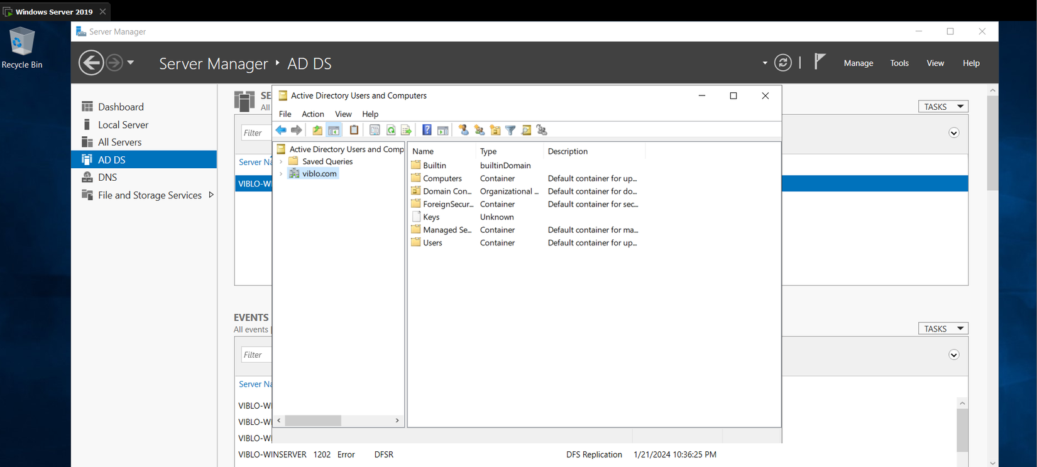The height and width of the screenshot is (467, 1037).
Task: Click the Export List toolbar icon
Action: point(406,130)
